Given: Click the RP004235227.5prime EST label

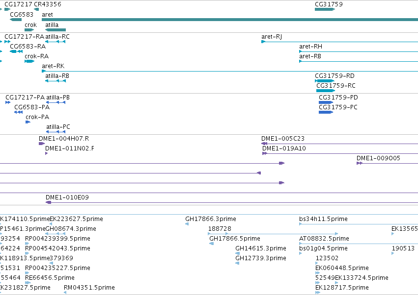Looking at the screenshot, I should [57, 269].
